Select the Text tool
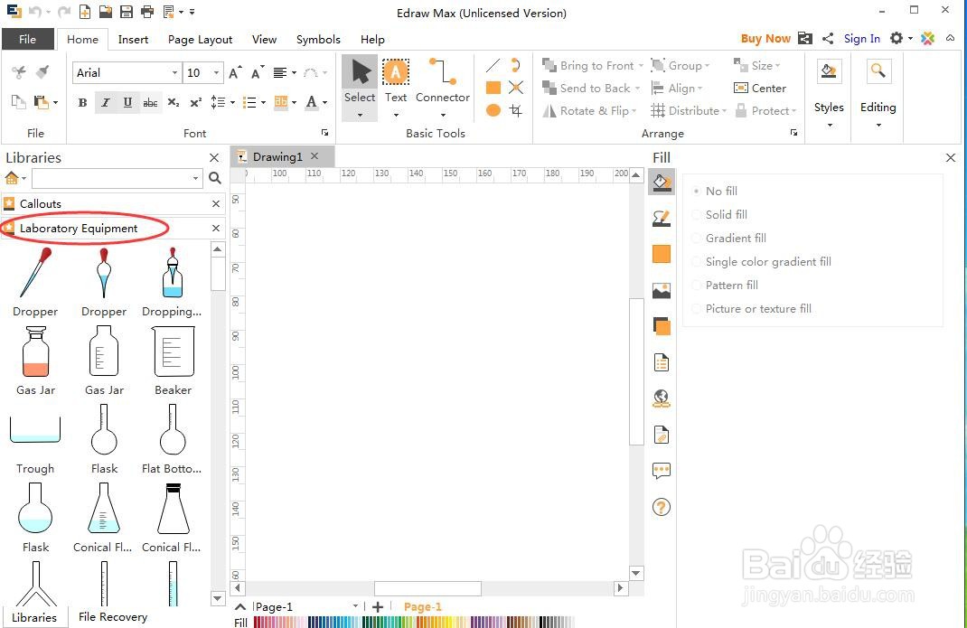Image resolution: width=967 pixels, height=628 pixels. [x=395, y=87]
